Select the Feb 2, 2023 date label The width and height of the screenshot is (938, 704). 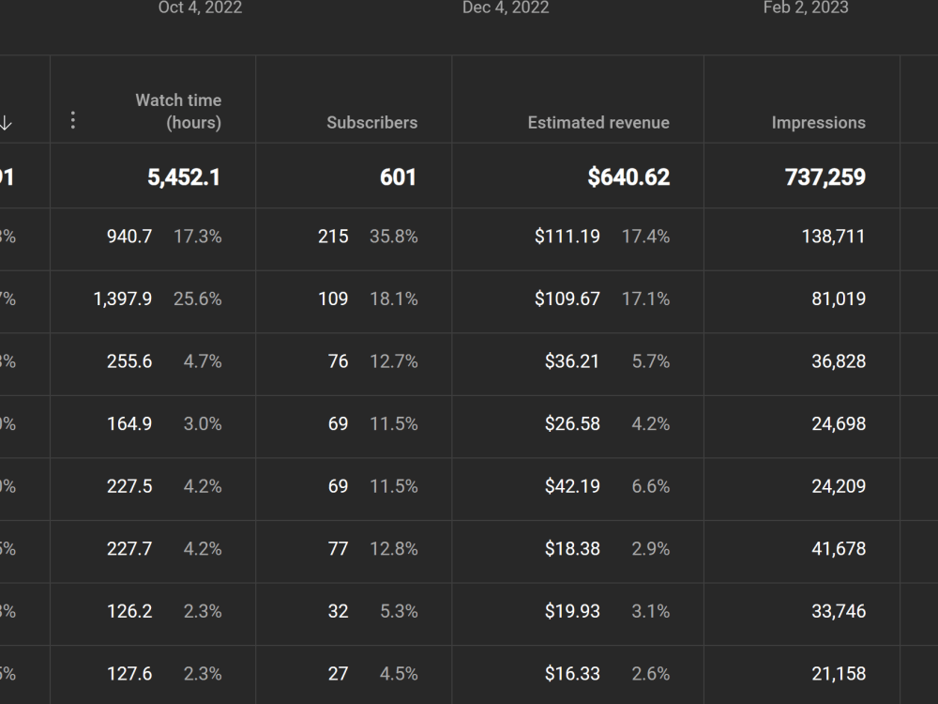[x=806, y=8]
